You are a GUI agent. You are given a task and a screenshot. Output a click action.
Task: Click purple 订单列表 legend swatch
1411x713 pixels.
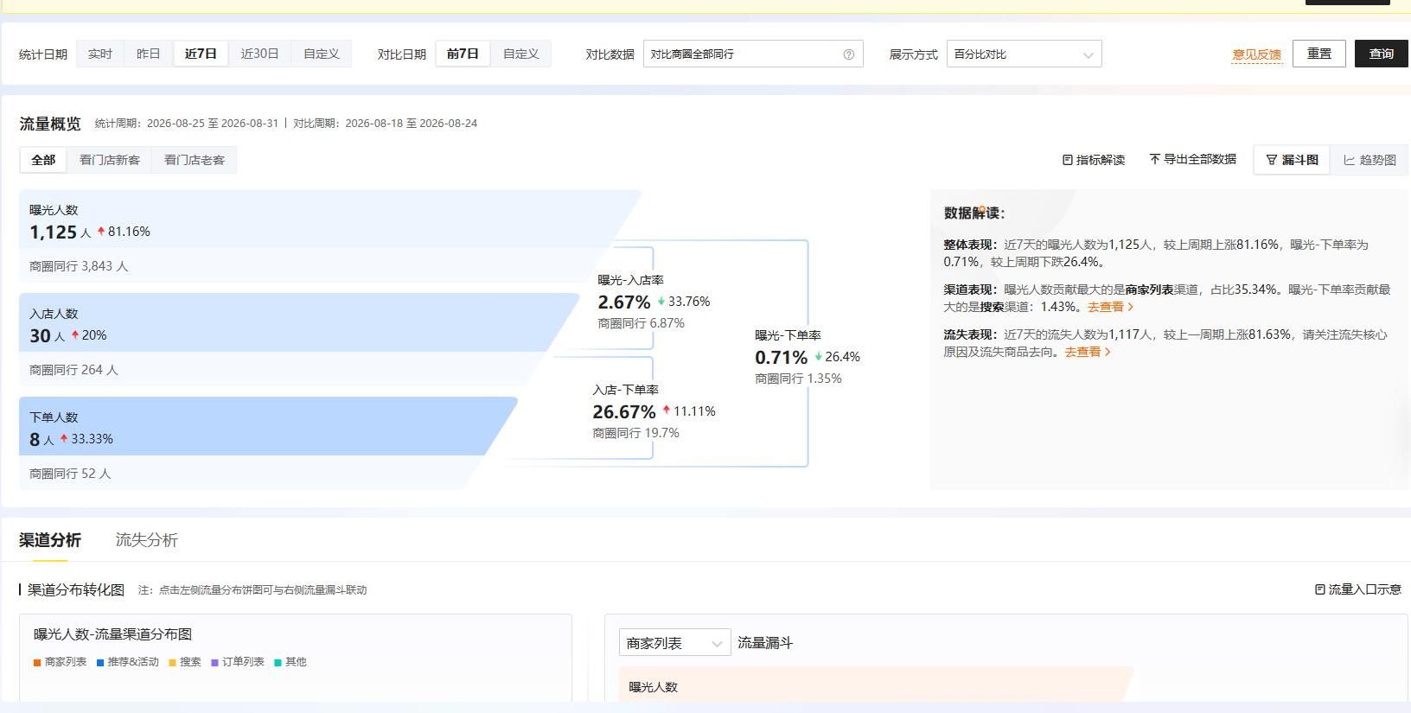[214, 663]
